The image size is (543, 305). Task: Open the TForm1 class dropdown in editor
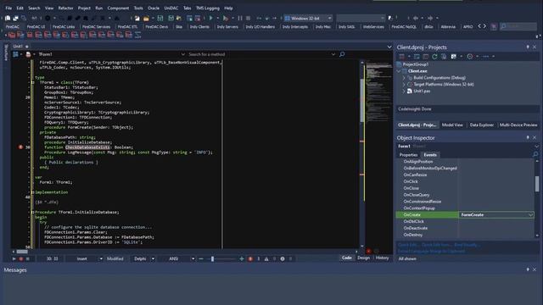click(x=183, y=54)
